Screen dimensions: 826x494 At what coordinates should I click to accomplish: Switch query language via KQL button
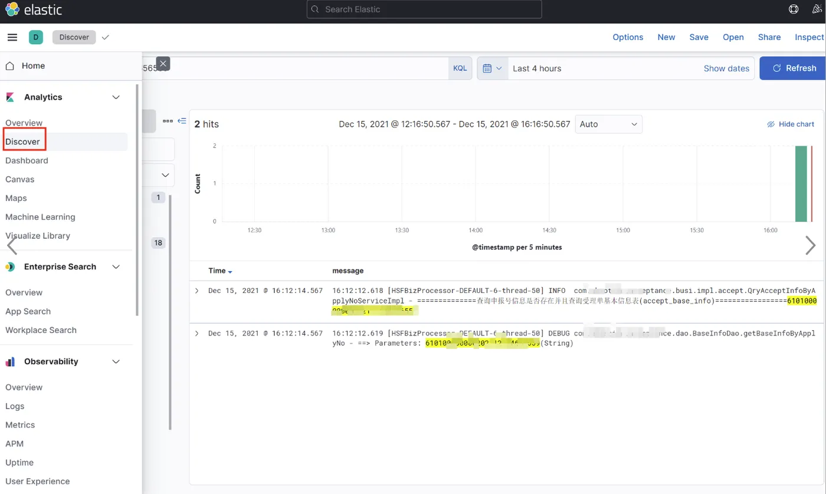[x=460, y=68]
